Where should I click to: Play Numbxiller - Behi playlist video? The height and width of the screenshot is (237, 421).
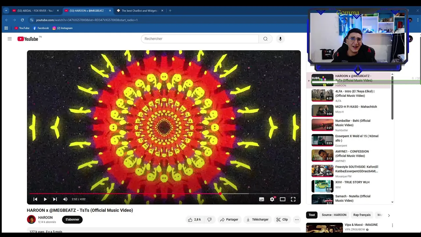[349, 125]
